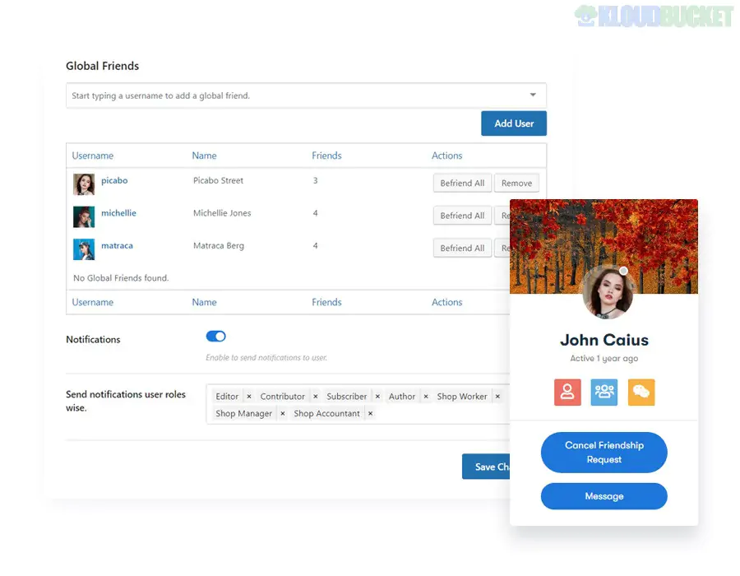This screenshot has width=740, height=576.
Task: Remove the Subscriber role tag with its x icon
Action: 376,396
